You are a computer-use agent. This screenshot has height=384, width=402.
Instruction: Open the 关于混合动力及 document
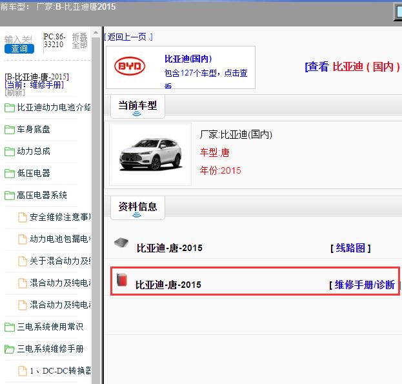[60, 261]
